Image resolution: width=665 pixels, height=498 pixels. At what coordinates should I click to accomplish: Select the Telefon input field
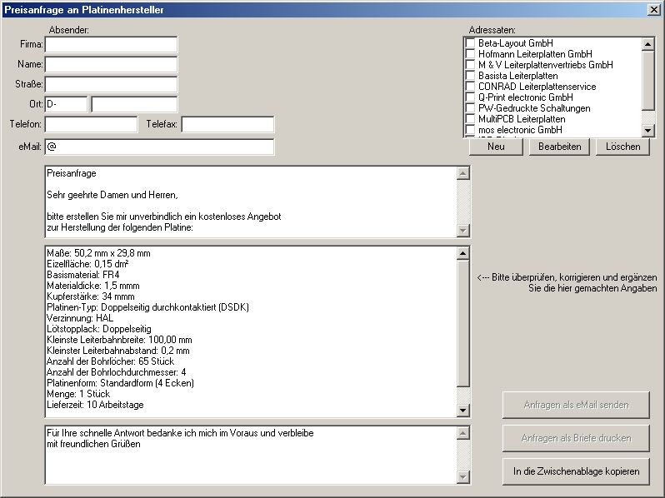91,124
